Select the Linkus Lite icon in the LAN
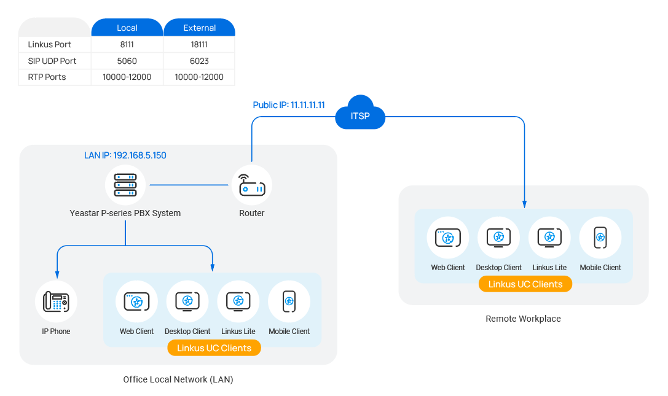Image resolution: width=668 pixels, height=396 pixels. coord(238,301)
